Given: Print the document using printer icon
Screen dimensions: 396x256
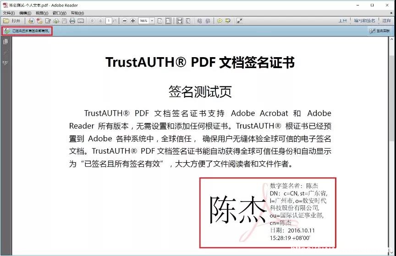Looking at the screenshot, I should (x=72, y=21).
